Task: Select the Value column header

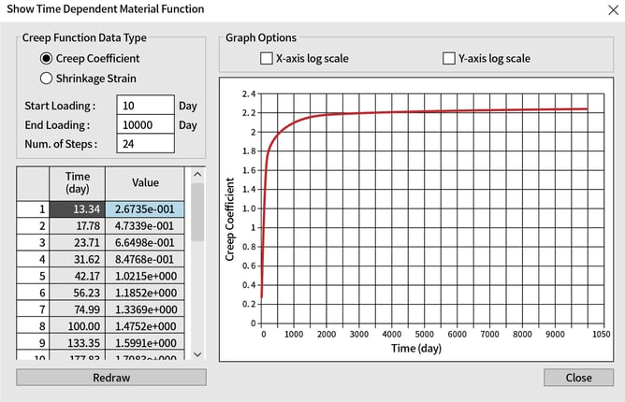Action: [145, 183]
